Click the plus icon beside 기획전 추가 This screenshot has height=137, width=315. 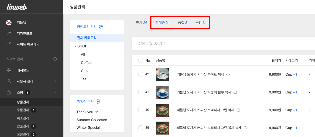[x=98, y=101]
